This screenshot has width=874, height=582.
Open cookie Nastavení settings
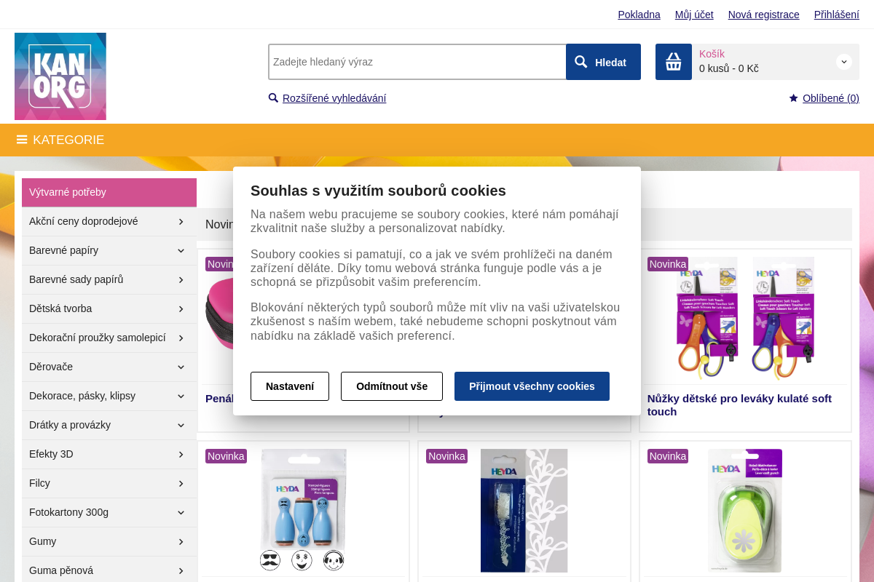[290, 386]
